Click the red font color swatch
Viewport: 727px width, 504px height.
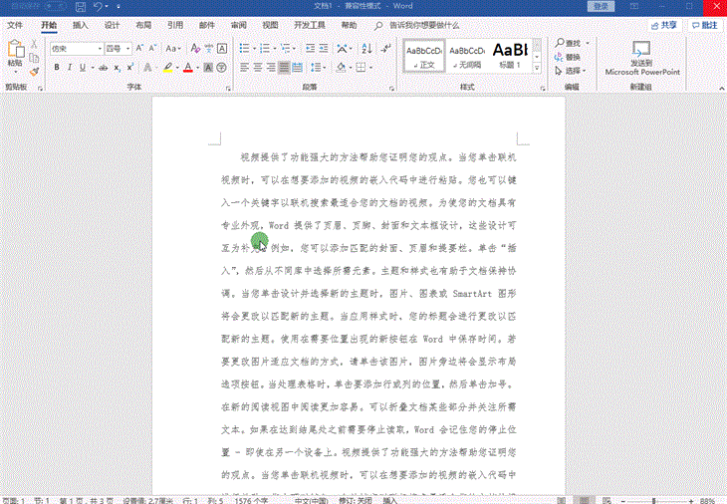[x=188, y=68]
